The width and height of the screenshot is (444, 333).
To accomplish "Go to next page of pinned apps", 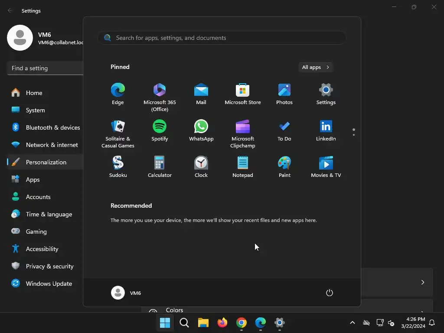I will coord(354,135).
